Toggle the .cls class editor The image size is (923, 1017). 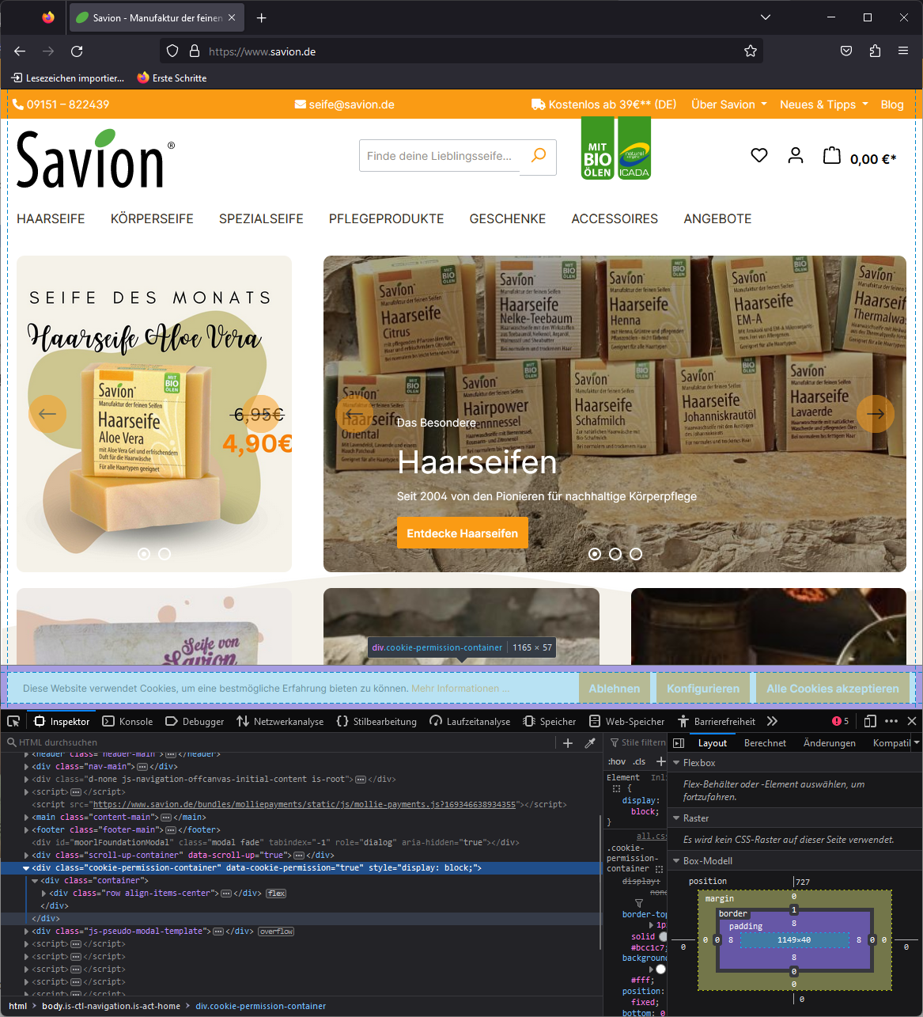[639, 761]
